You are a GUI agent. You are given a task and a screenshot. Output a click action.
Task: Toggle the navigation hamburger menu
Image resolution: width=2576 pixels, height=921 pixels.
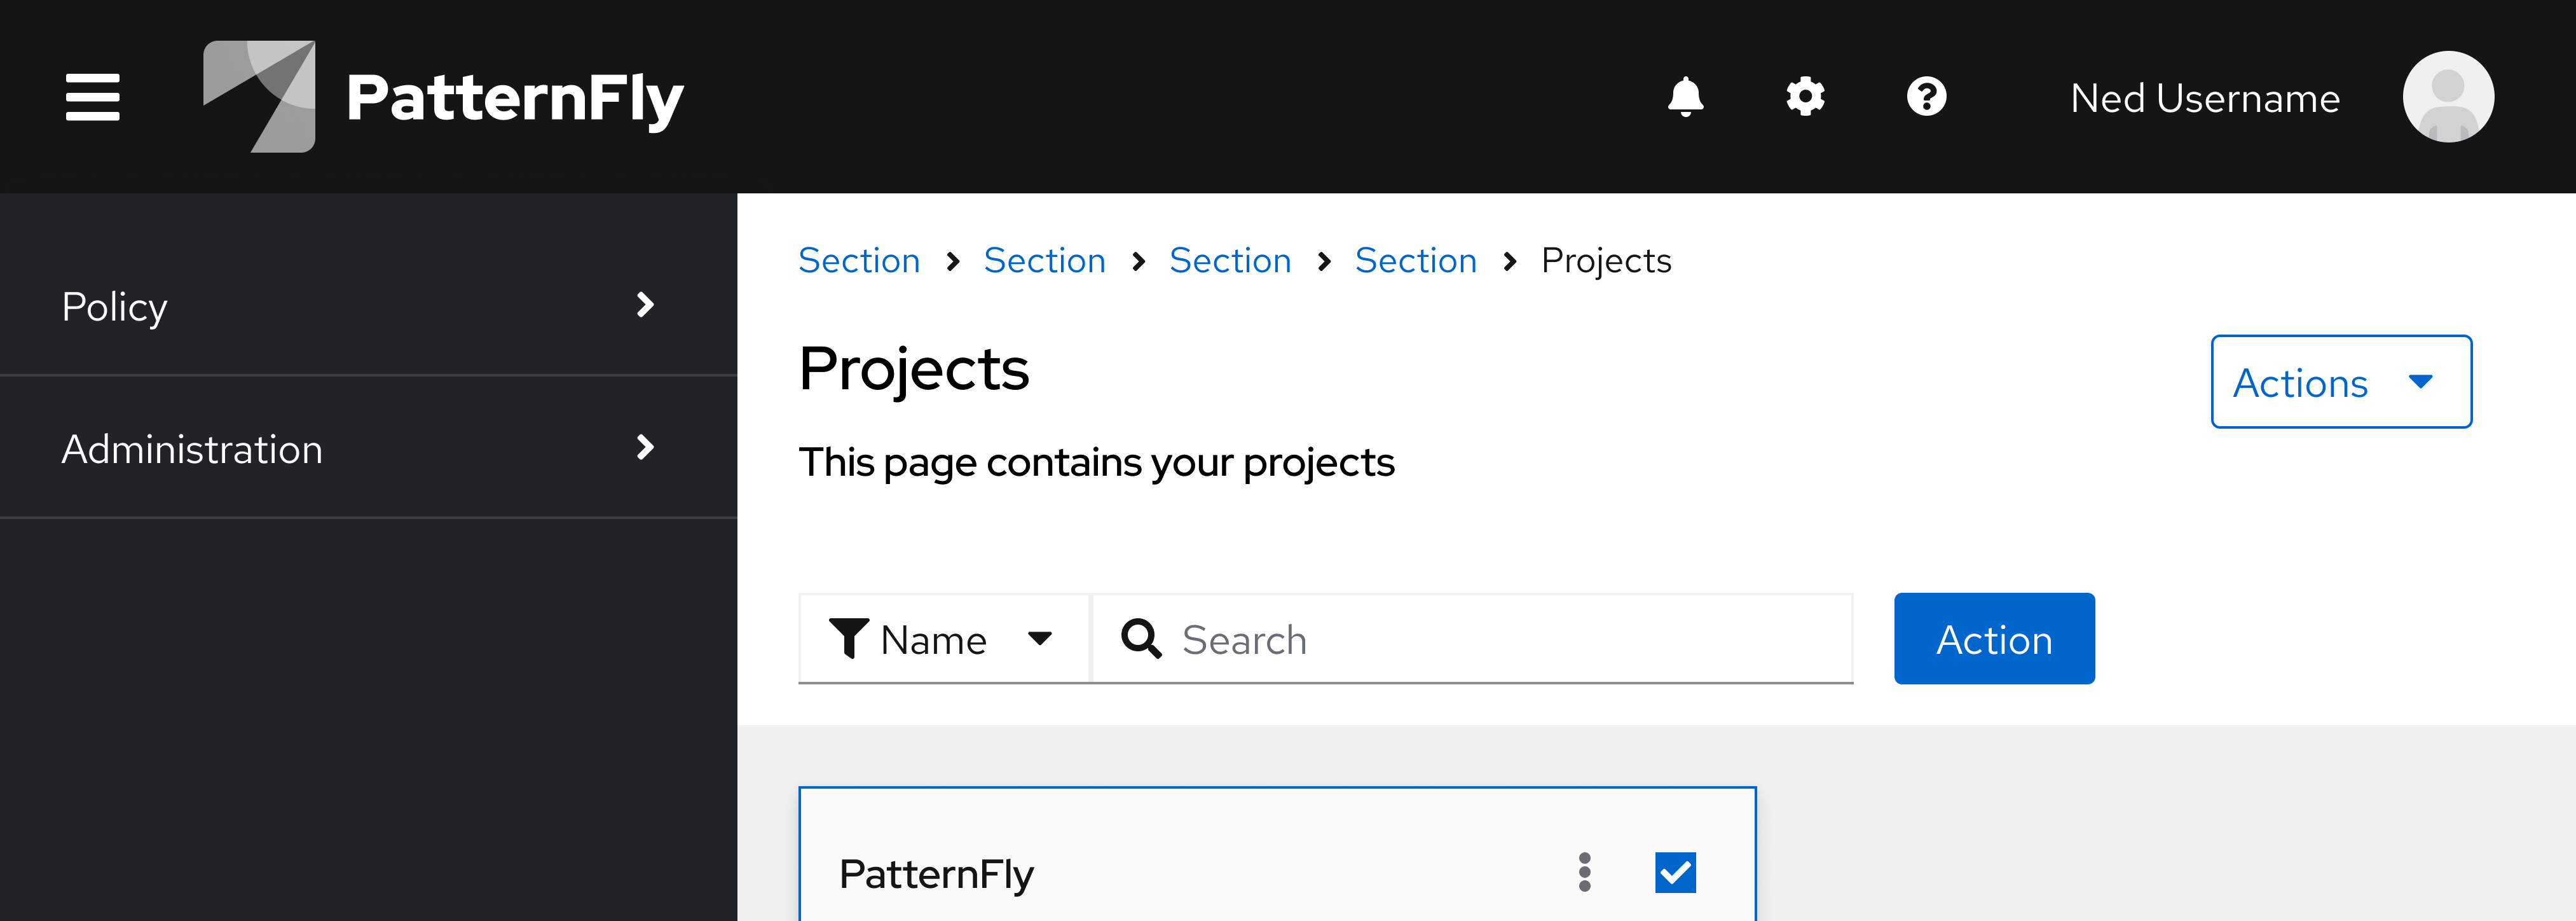click(x=92, y=96)
